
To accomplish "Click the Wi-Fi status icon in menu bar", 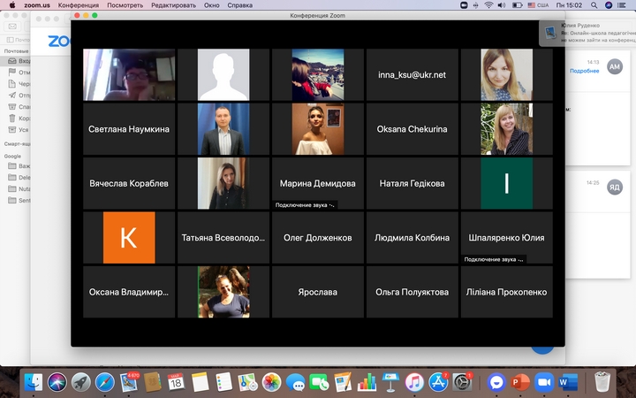I will [x=488, y=5].
